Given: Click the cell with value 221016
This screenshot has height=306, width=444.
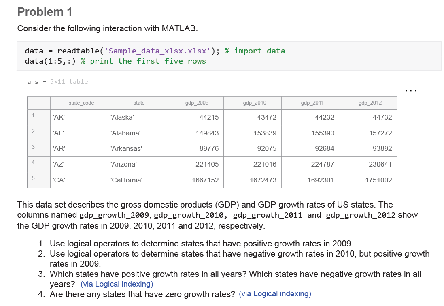Looking at the screenshot, I should 253,164.
